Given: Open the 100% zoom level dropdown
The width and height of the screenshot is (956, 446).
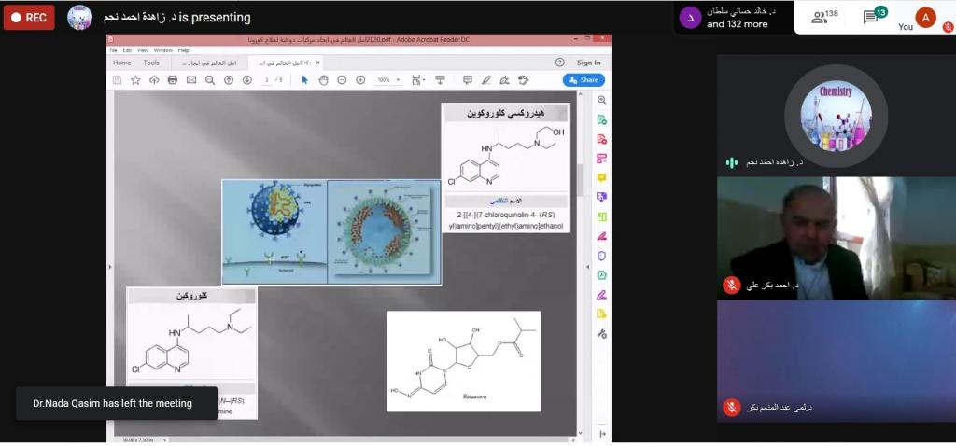Looking at the screenshot, I should [387, 80].
